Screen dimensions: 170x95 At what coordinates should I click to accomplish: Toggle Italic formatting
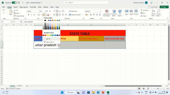pos(31,15)
